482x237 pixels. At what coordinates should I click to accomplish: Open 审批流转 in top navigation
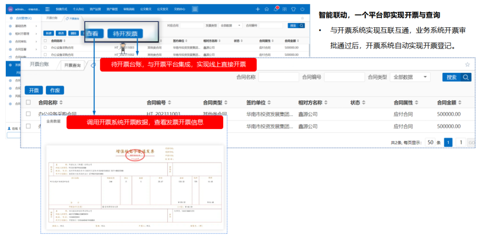coord(129,9)
